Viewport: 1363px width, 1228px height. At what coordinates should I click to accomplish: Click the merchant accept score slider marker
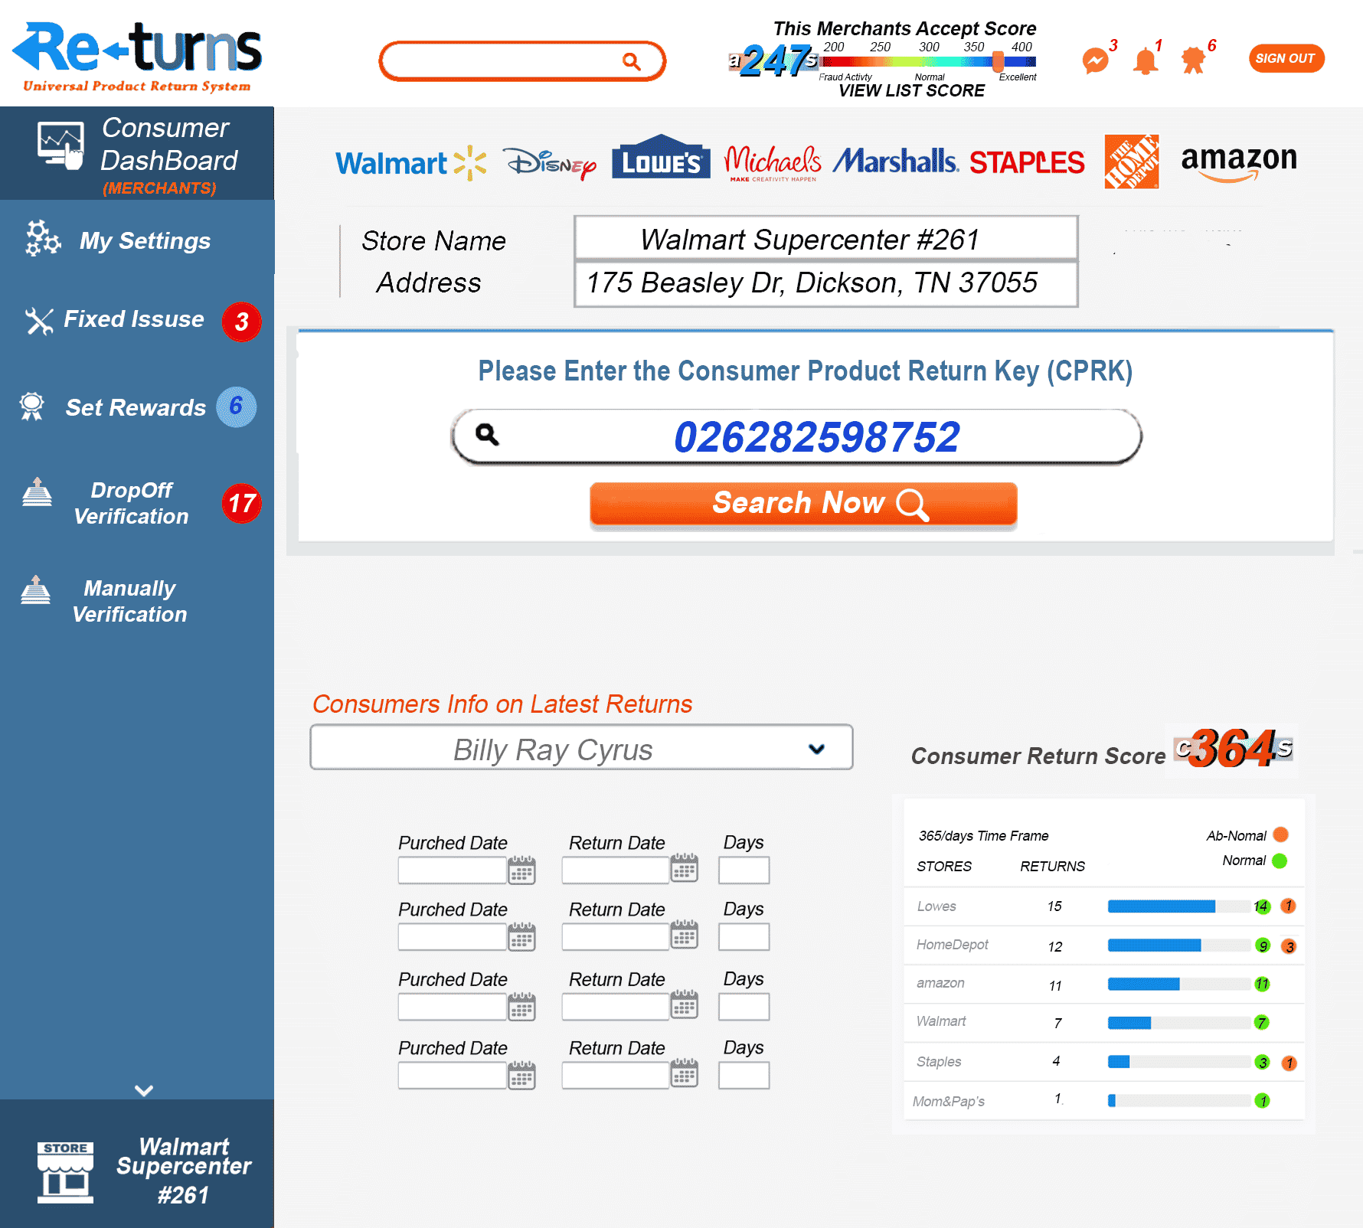point(998,61)
